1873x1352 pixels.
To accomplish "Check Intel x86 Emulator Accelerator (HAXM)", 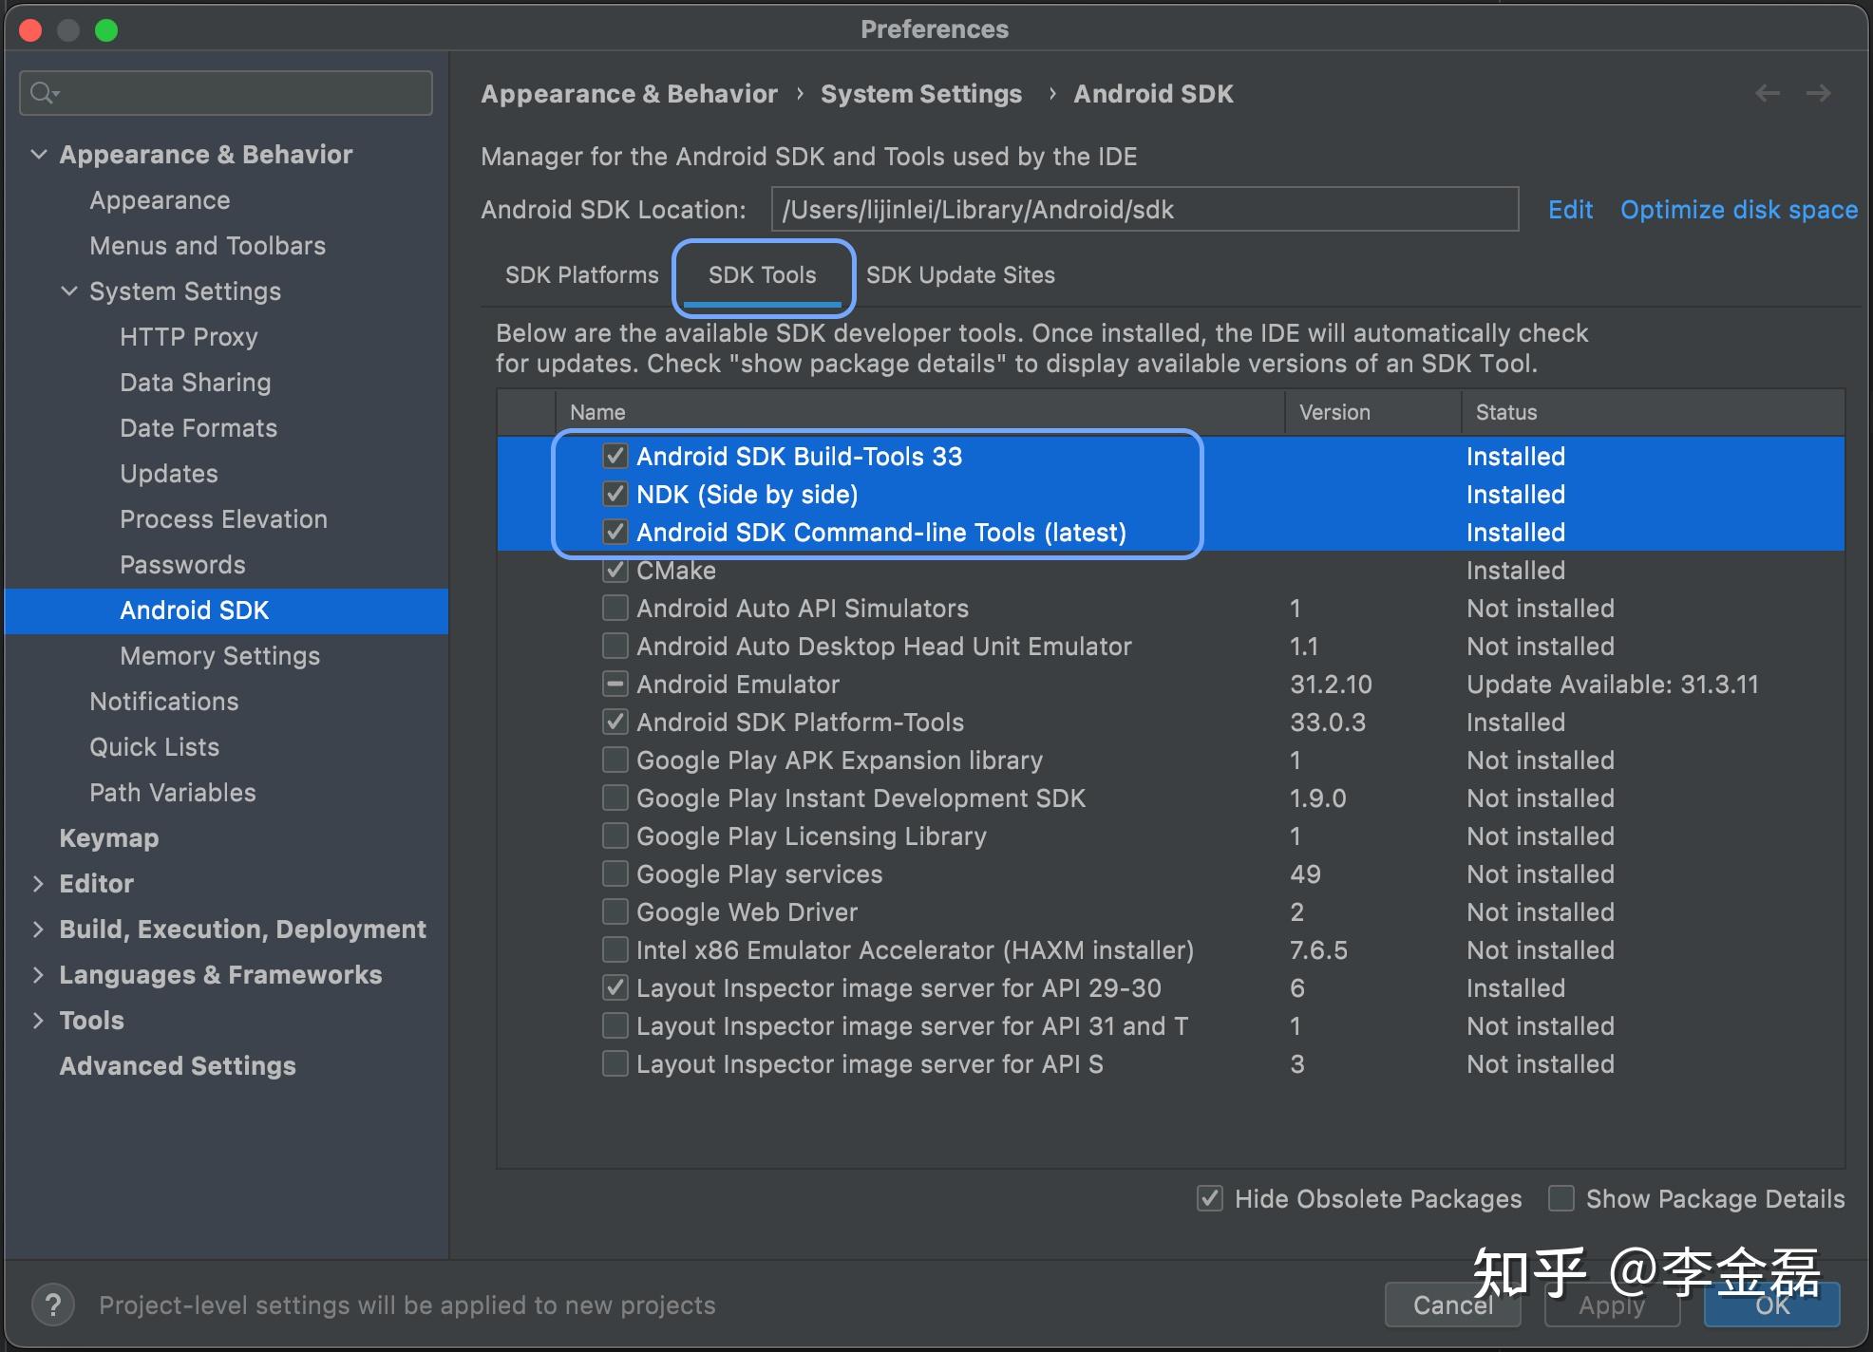I will [x=615, y=949].
